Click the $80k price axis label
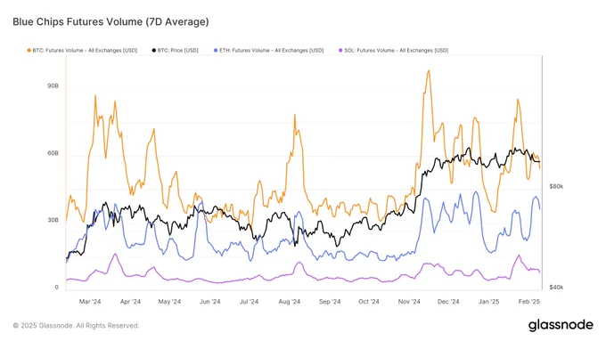 click(x=556, y=186)
